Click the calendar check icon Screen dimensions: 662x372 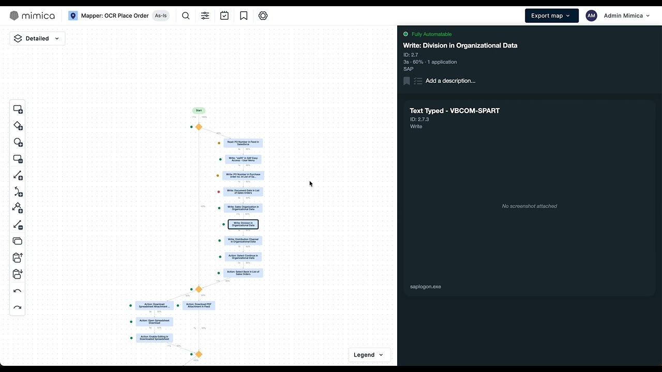click(224, 16)
